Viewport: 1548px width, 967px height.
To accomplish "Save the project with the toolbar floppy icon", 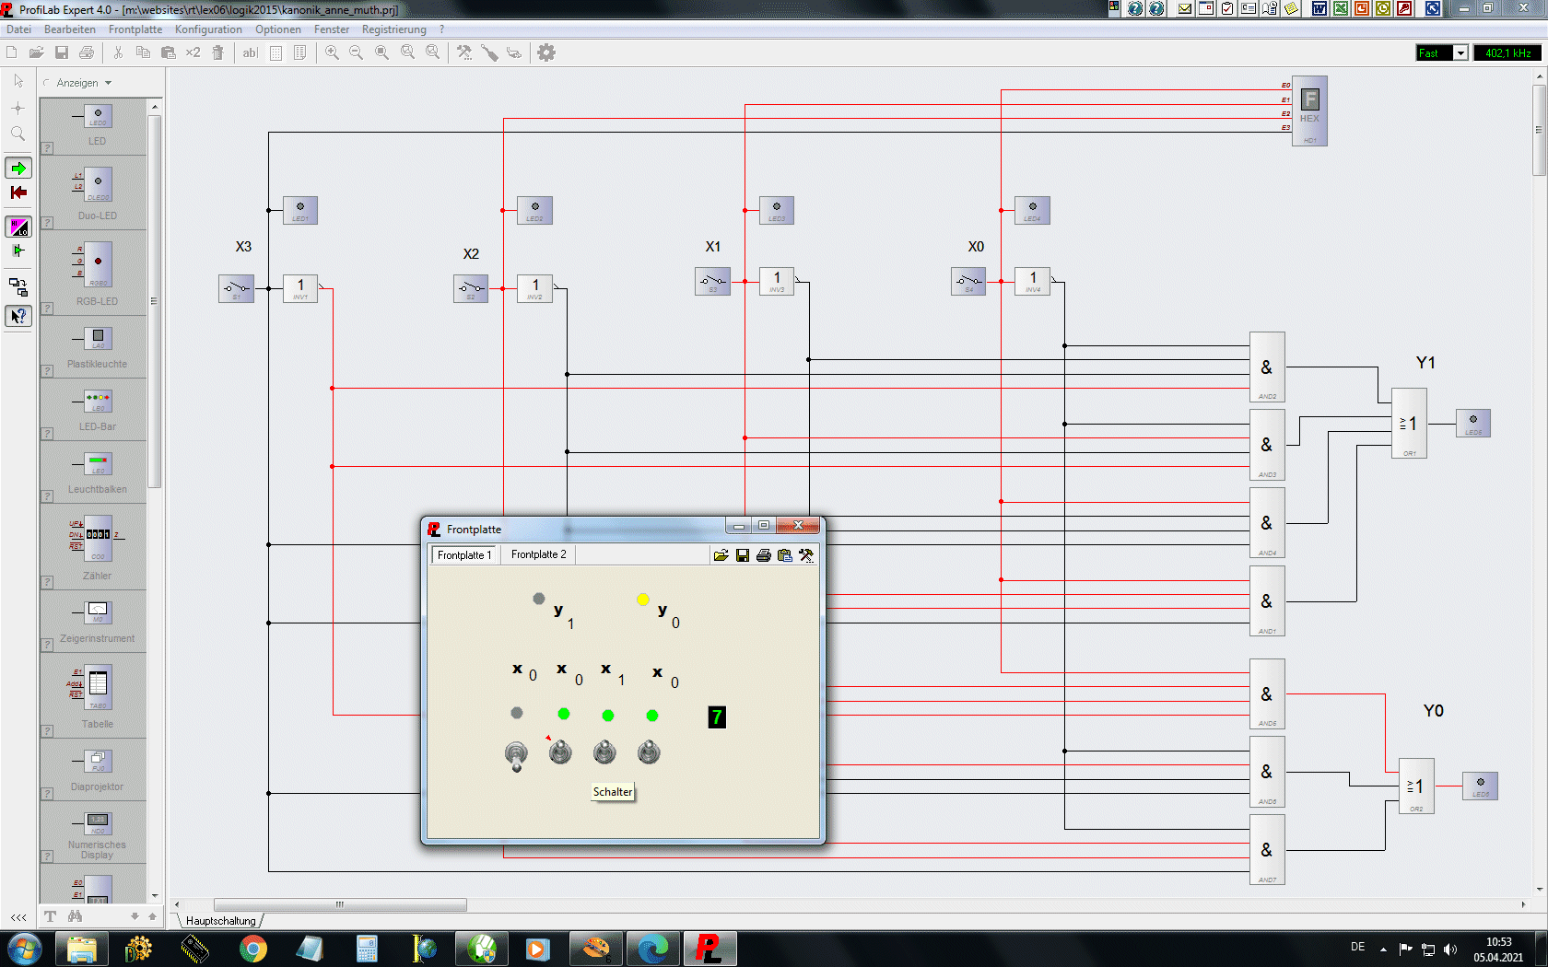I will pos(62,52).
